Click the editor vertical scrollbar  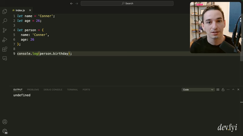tap(242, 37)
